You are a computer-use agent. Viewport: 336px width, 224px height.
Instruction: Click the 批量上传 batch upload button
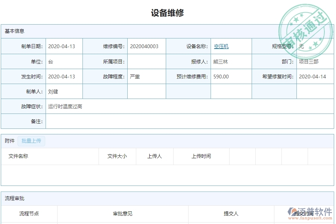[x=31, y=141]
